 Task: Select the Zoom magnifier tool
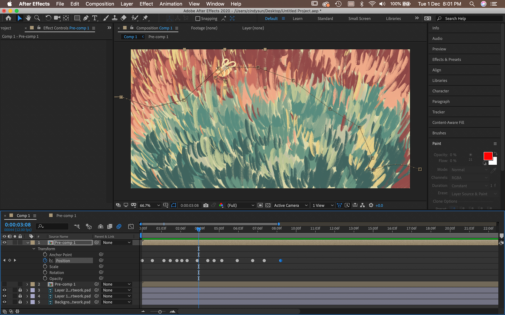[37, 18]
